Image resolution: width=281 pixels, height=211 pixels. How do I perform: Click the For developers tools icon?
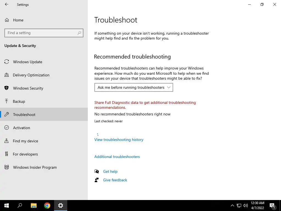(x=7, y=154)
